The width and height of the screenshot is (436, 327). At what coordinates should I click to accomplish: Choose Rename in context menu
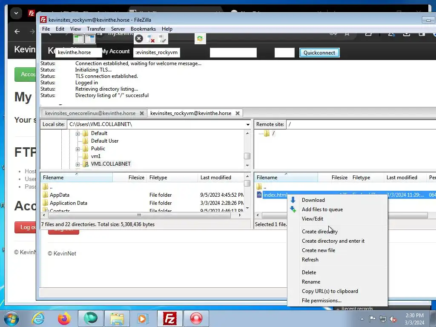[337, 282]
